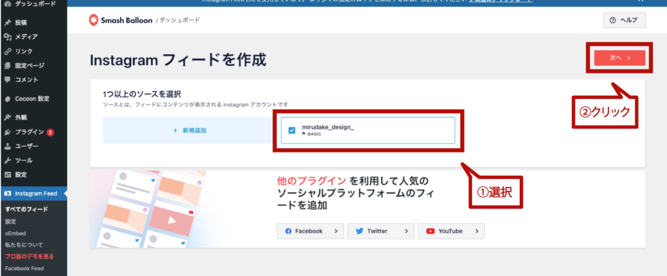Image resolution: width=667 pixels, height=276 pixels.
Task: Click the speech bubble icon beside コメント
Action: [x=7, y=80]
